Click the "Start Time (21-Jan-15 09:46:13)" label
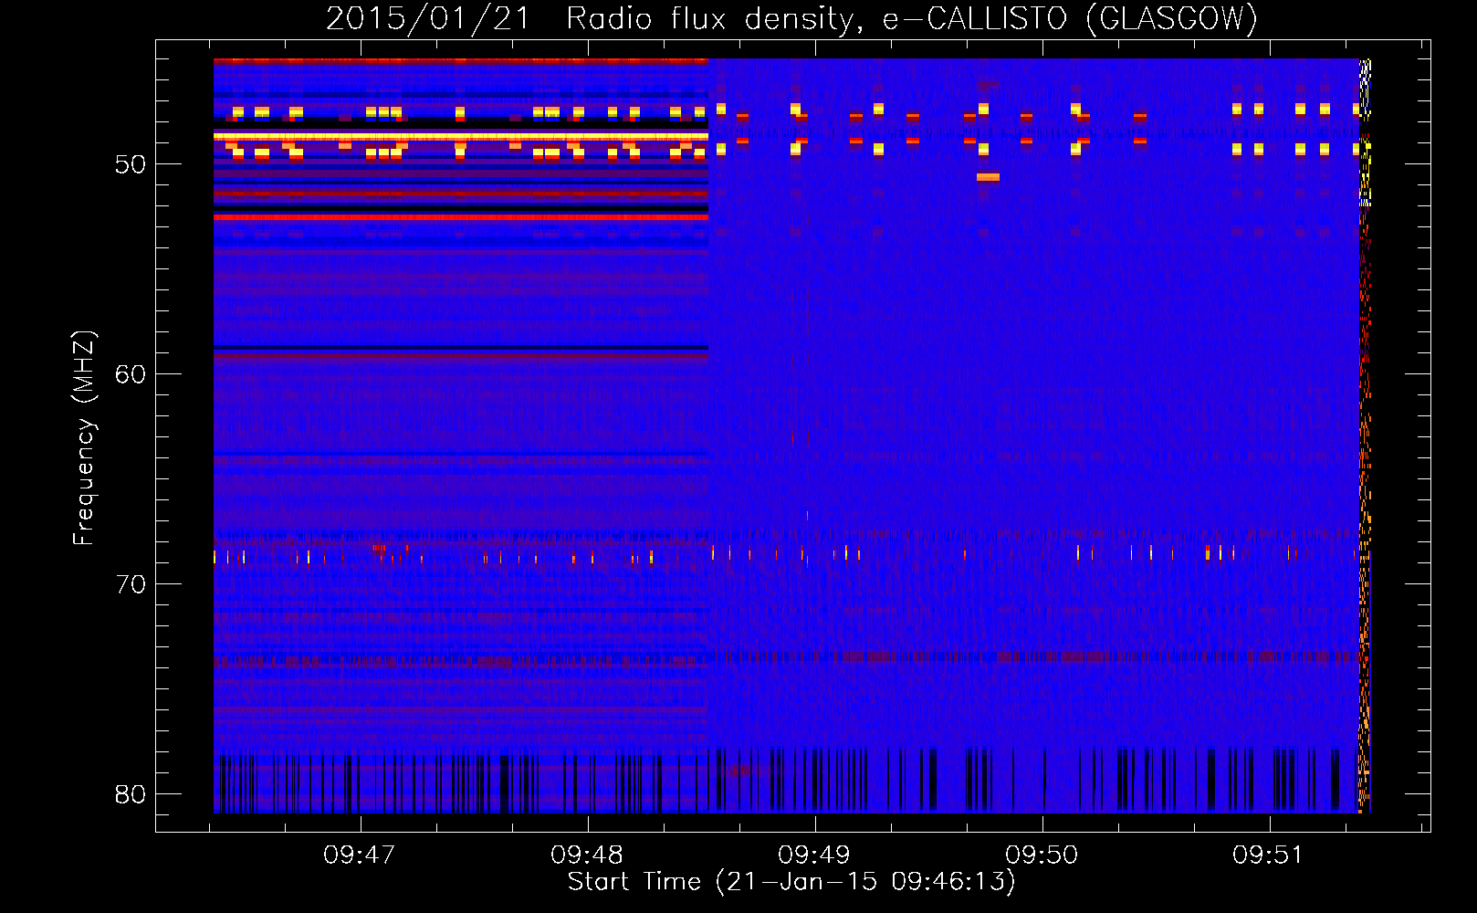 (791, 882)
